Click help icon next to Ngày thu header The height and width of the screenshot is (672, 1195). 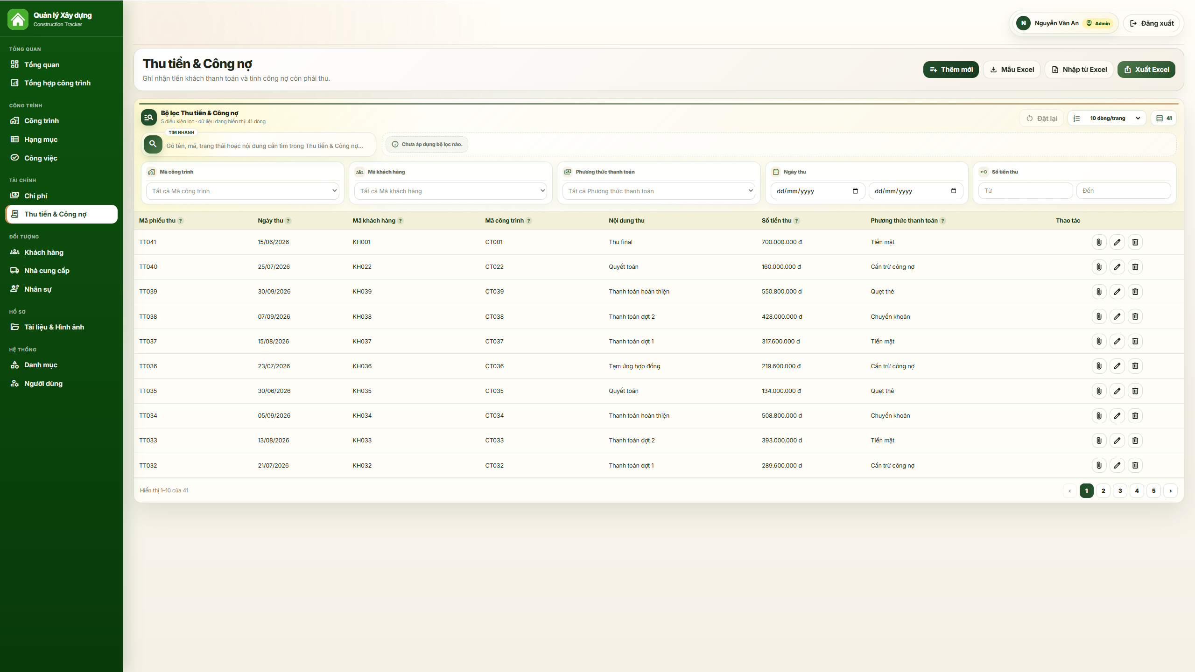coord(288,221)
